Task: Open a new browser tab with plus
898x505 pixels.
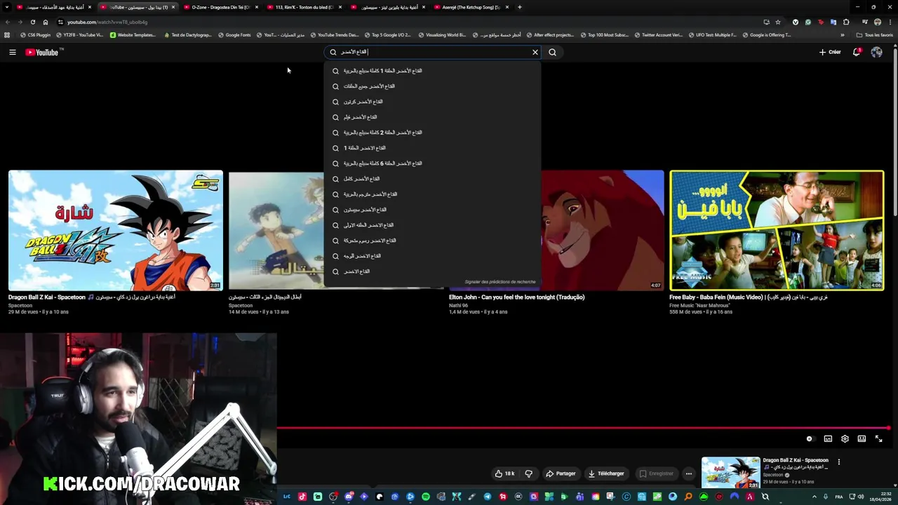Action: click(x=519, y=7)
